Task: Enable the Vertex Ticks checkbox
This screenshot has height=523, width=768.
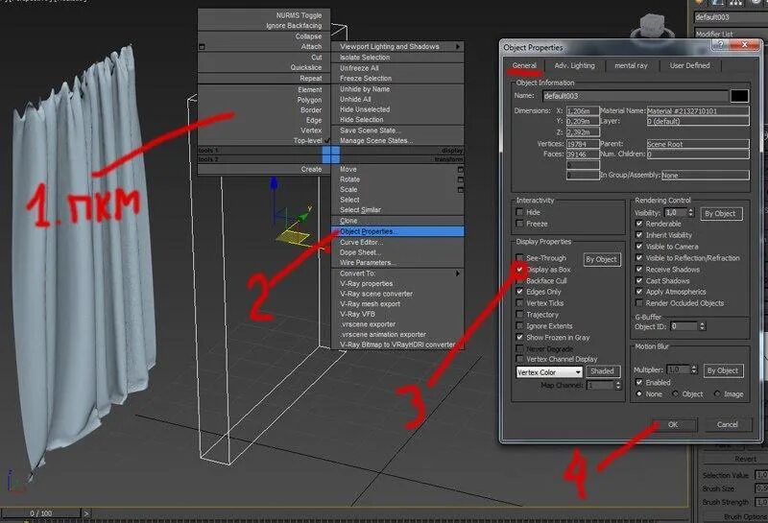Action: coord(519,303)
